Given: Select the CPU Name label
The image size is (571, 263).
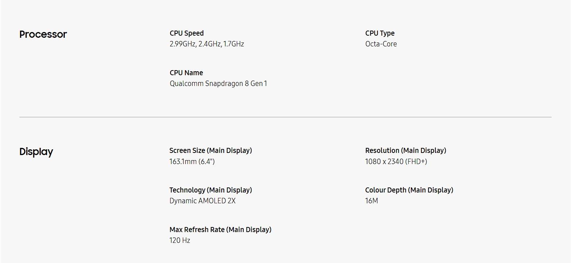Looking at the screenshot, I should [186, 73].
